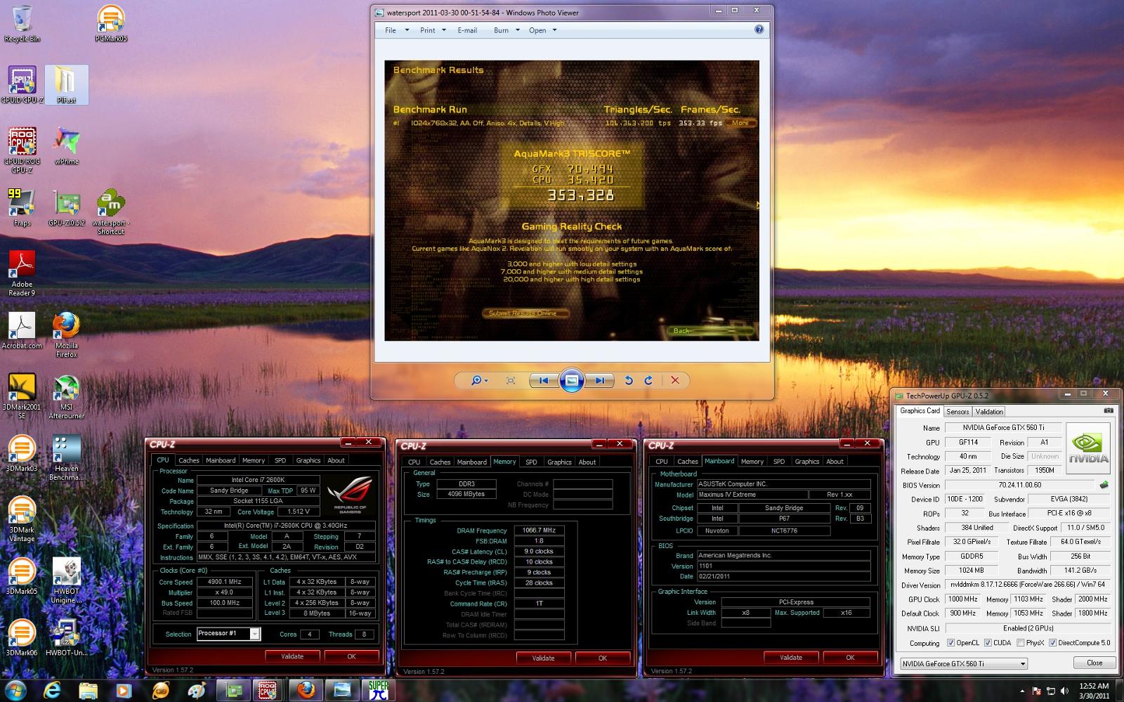Rotate the photo clockwise in Photo Viewer

click(648, 380)
